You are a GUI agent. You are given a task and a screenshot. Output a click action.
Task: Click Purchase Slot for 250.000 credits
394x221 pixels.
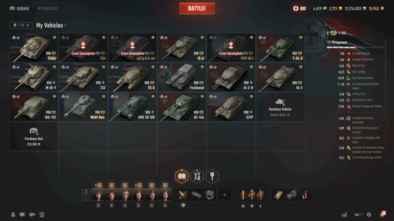coord(34,136)
